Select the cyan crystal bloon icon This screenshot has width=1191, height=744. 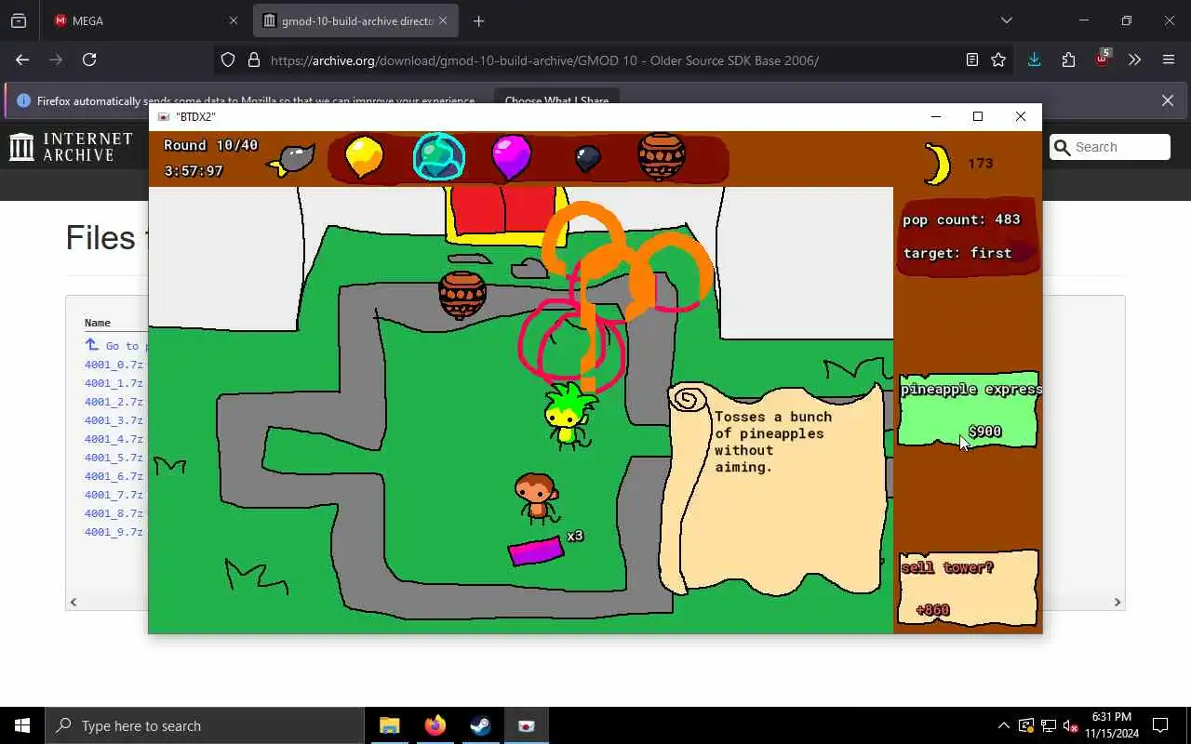(x=438, y=156)
